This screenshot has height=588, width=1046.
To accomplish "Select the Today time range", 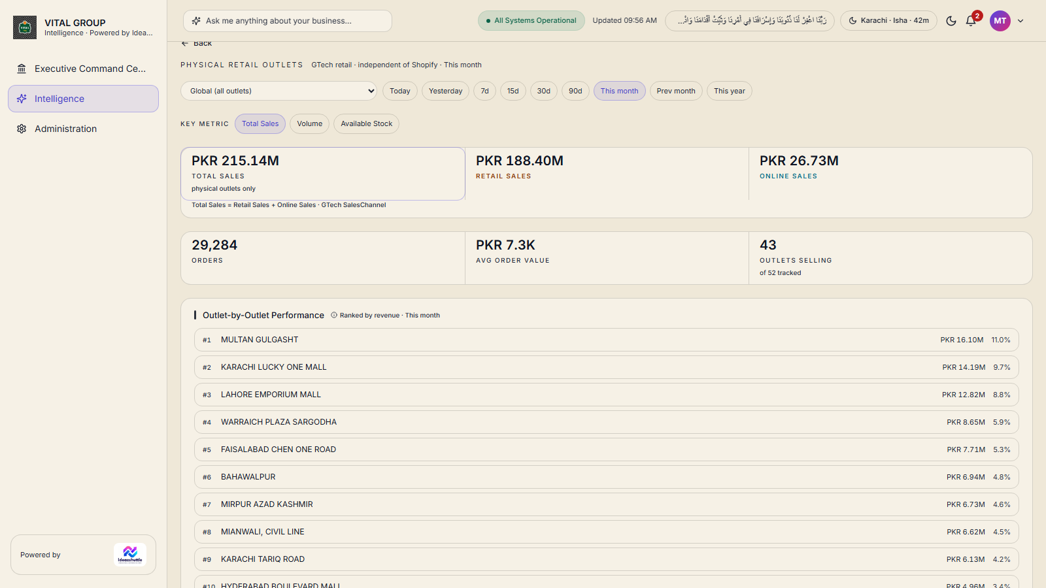I will (x=400, y=91).
